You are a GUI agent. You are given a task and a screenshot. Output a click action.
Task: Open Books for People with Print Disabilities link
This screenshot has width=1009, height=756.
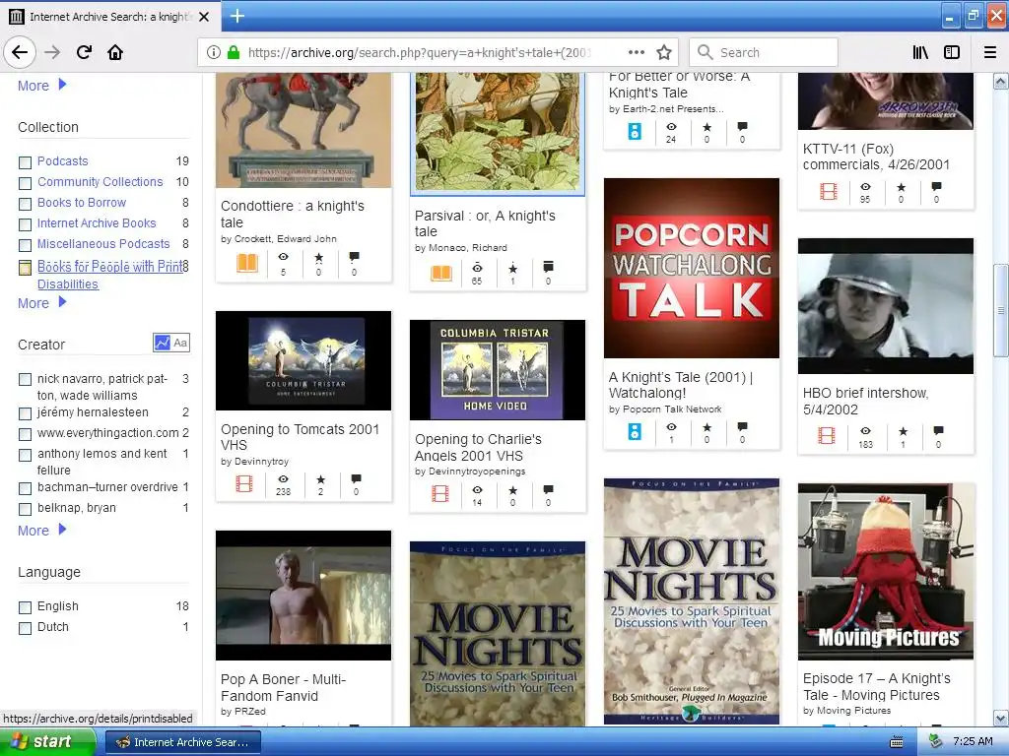(x=110, y=276)
